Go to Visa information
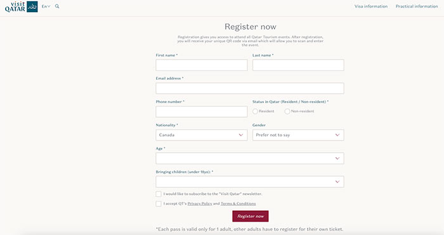This screenshot has width=444, height=235. [x=371, y=6]
